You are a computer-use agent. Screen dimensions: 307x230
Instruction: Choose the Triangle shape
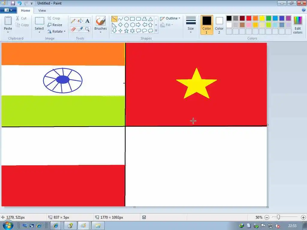click(x=151, y=19)
